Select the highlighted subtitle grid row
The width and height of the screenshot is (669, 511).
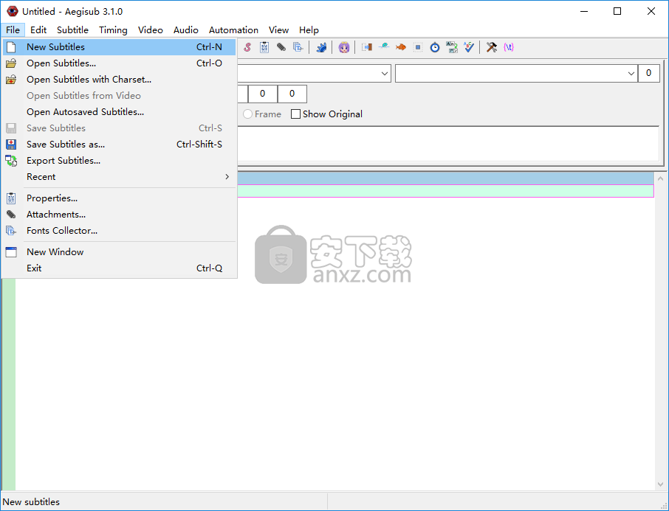point(445,191)
